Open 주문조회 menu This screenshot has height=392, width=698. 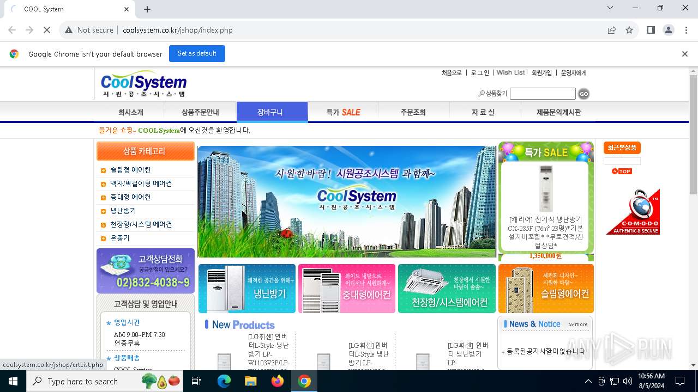413,112
